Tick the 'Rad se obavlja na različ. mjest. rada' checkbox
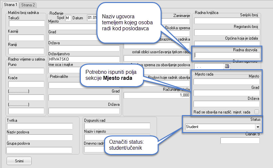 (256, 112)
